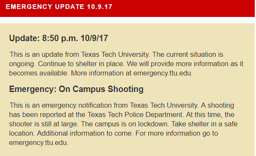
Task: Click 'For more information go to' text
Action: [x=177, y=134]
